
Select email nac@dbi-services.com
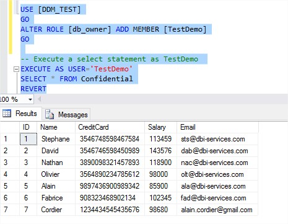(217, 163)
